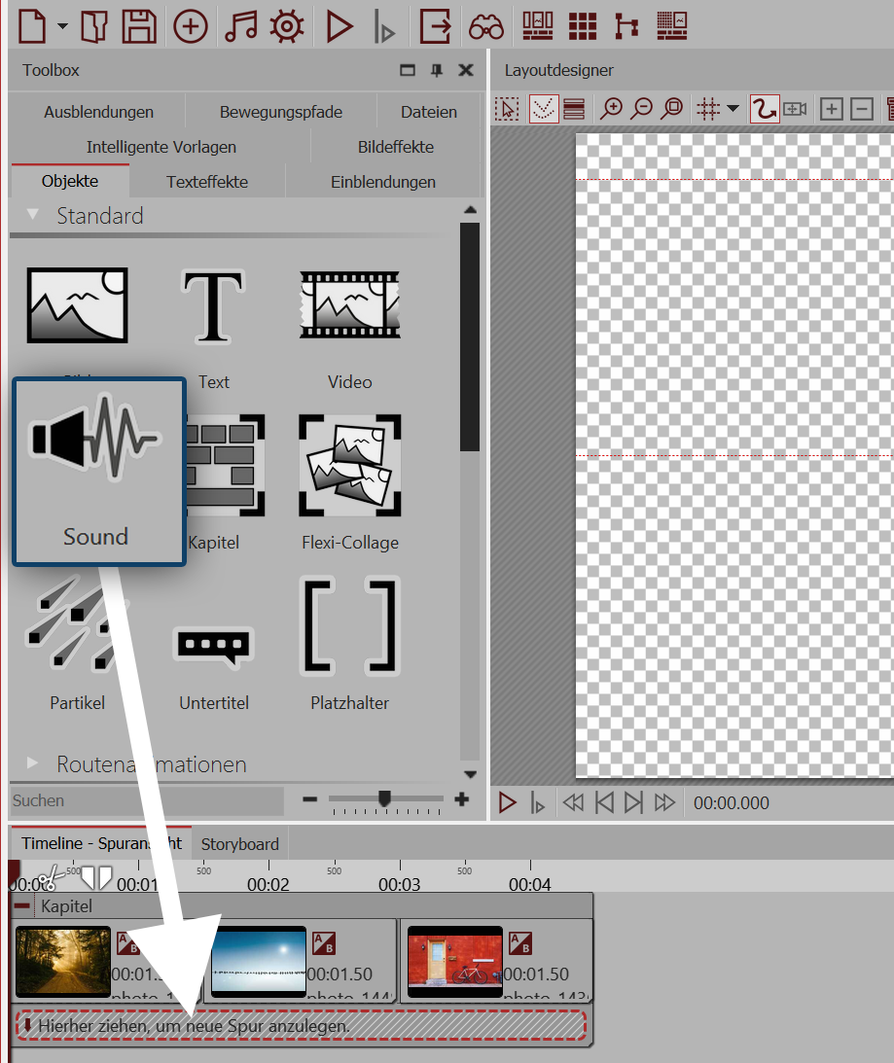Collapse the Standard section in Toolbox
The height and width of the screenshot is (1063, 894).
click(x=34, y=215)
